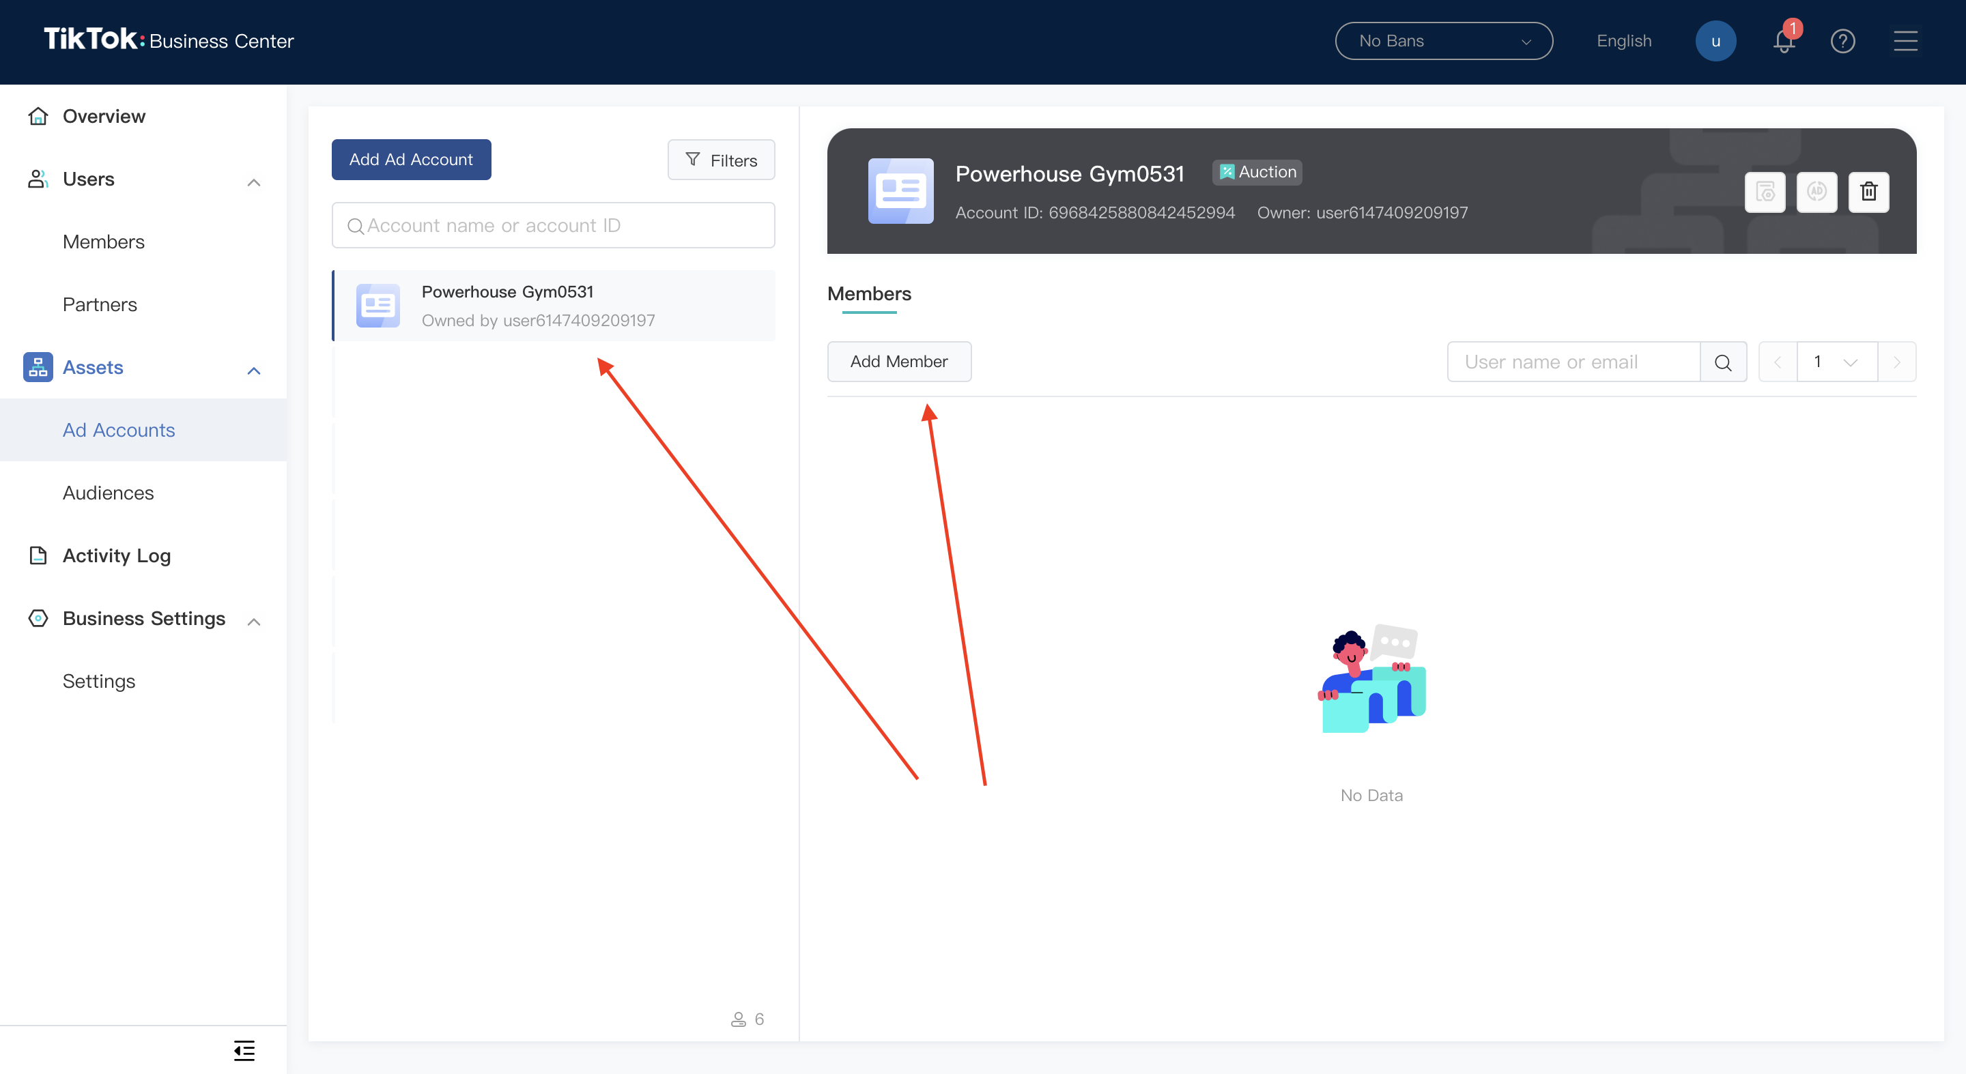1966x1074 pixels.
Task: Collapse Business Settings section chevron
Action: (x=254, y=622)
